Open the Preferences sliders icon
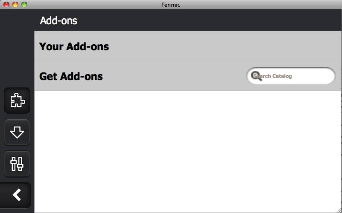342x213 pixels. (17, 164)
